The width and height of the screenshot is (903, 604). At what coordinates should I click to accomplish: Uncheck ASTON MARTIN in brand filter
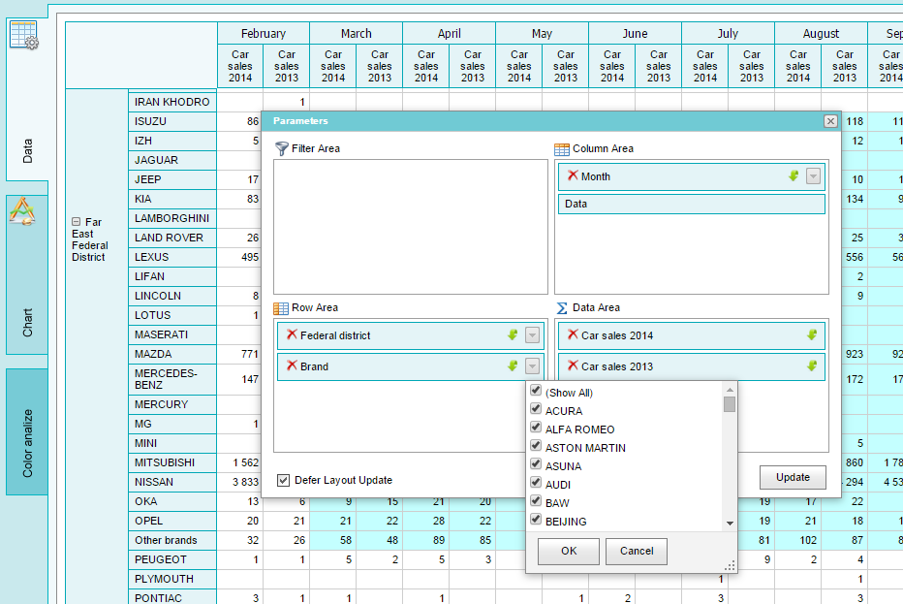[x=536, y=446]
